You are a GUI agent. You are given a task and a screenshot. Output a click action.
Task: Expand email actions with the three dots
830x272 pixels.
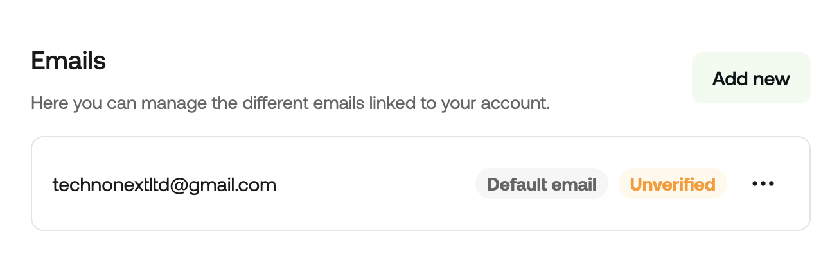click(x=763, y=184)
